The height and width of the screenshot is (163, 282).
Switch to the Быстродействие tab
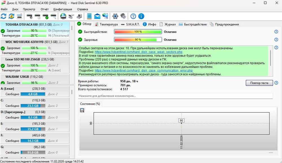tap(193, 24)
